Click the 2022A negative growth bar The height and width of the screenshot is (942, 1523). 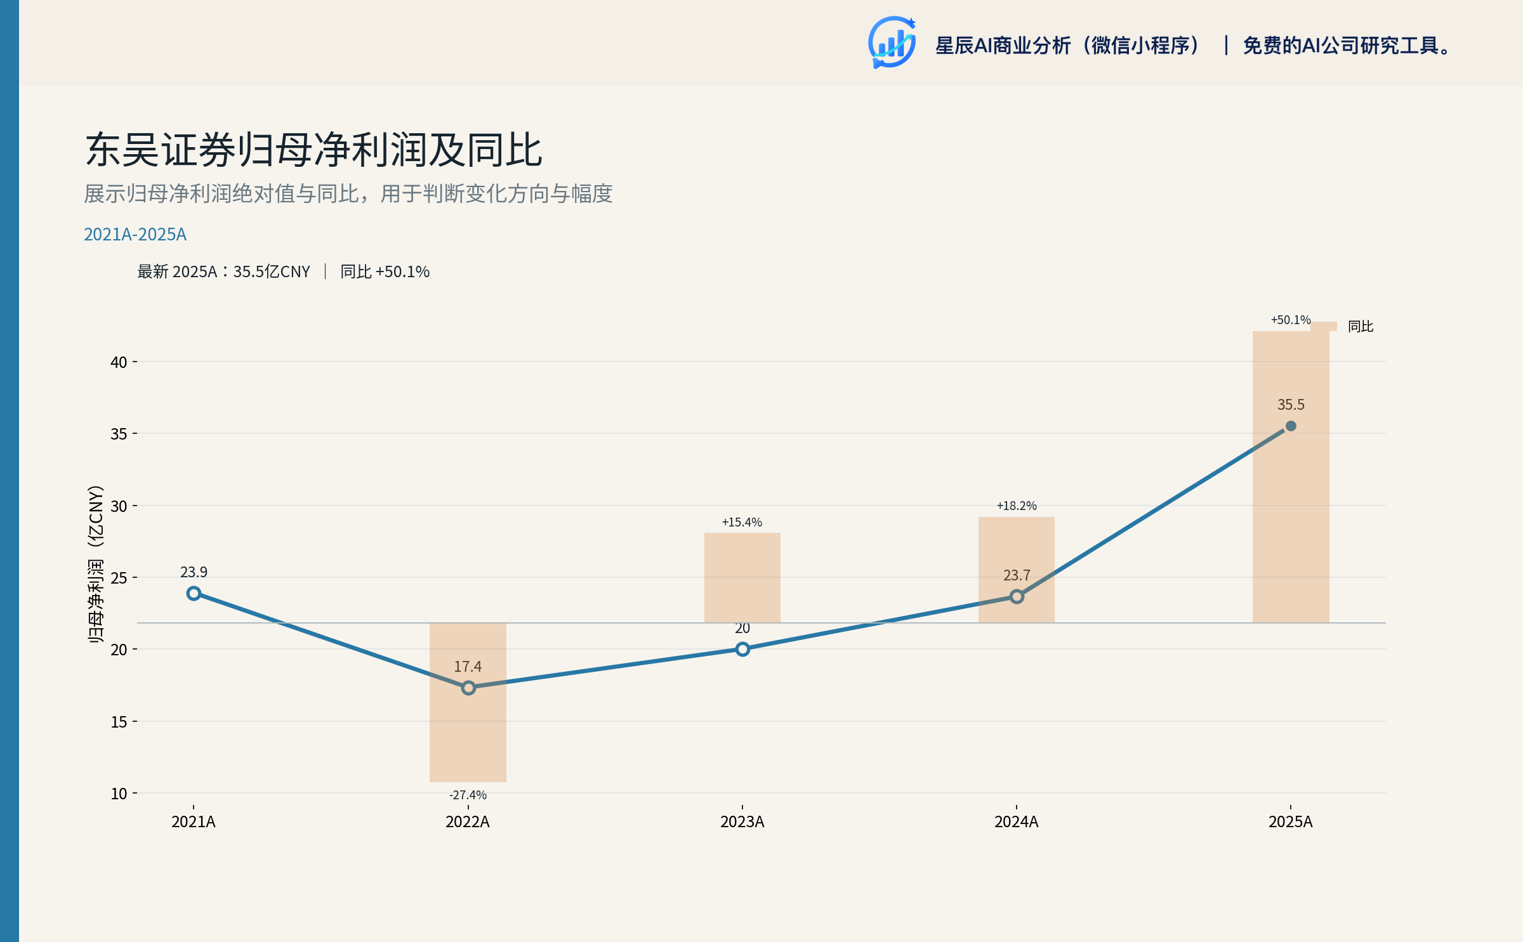tap(468, 702)
